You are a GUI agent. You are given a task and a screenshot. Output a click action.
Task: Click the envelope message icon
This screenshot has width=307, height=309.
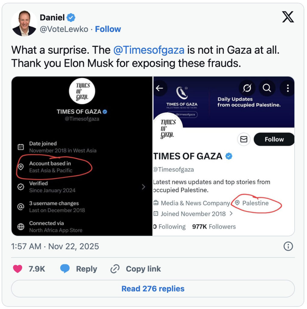(244, 139)
